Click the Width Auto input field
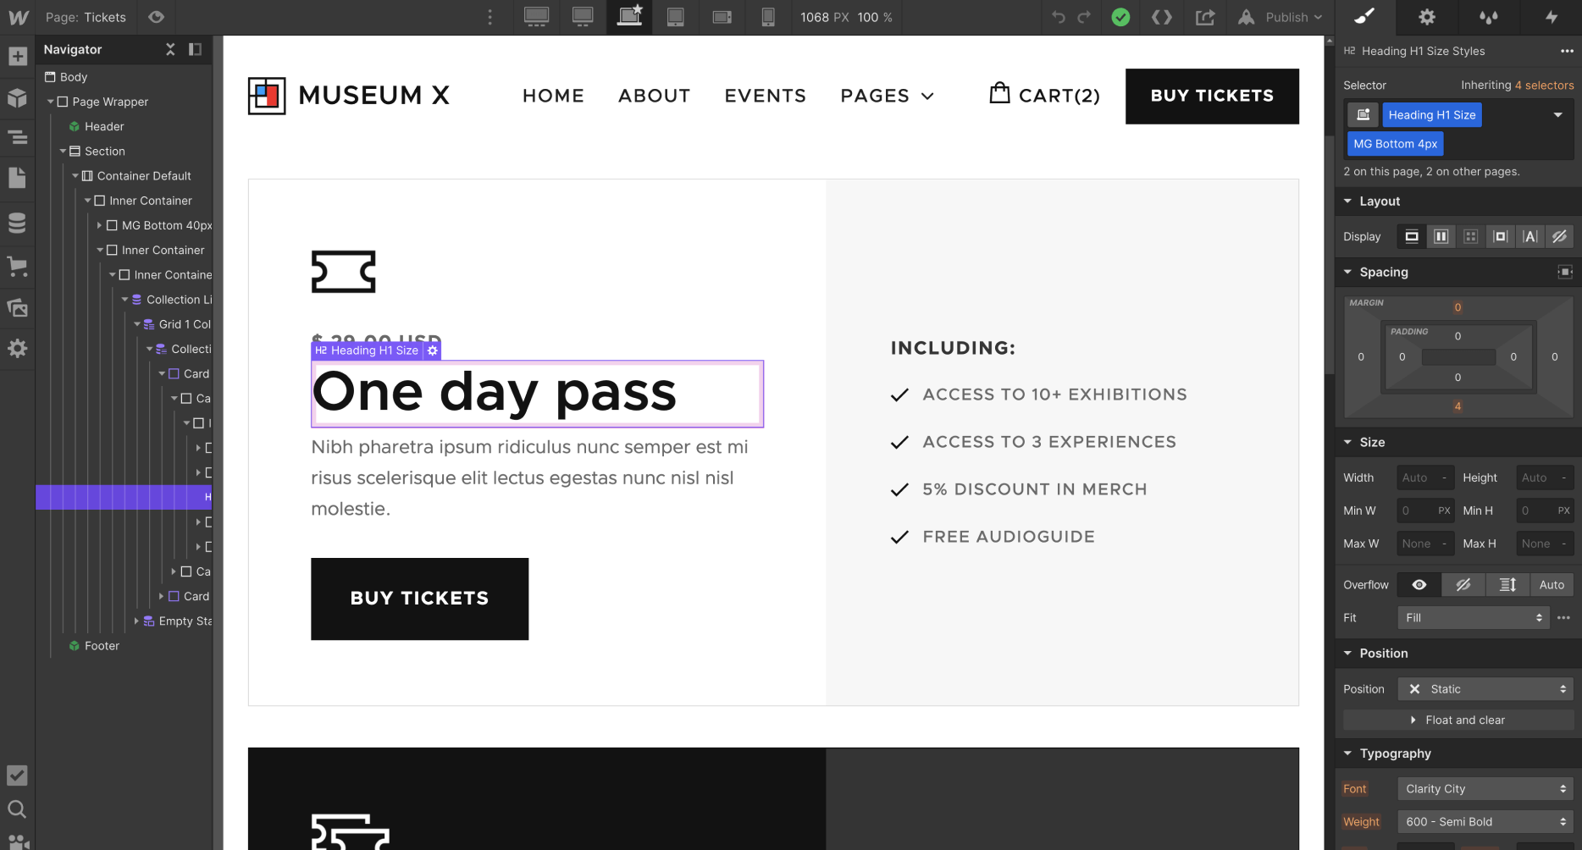The width and height of the screenshot is (1582, 850). tap(1424, 477)
